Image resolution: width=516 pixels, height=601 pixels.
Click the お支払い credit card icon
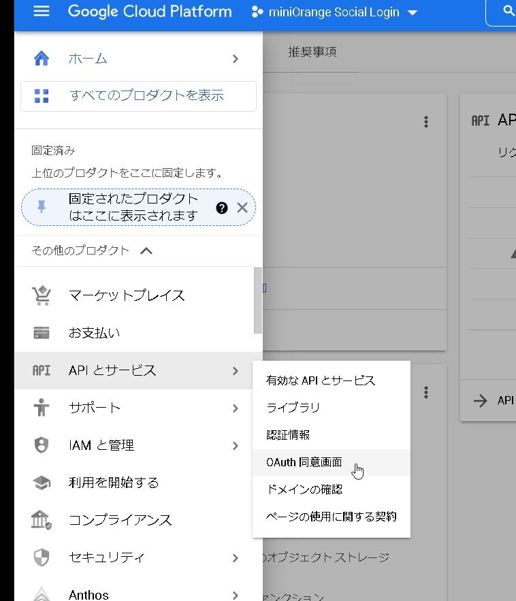click(x=42, y=334)
